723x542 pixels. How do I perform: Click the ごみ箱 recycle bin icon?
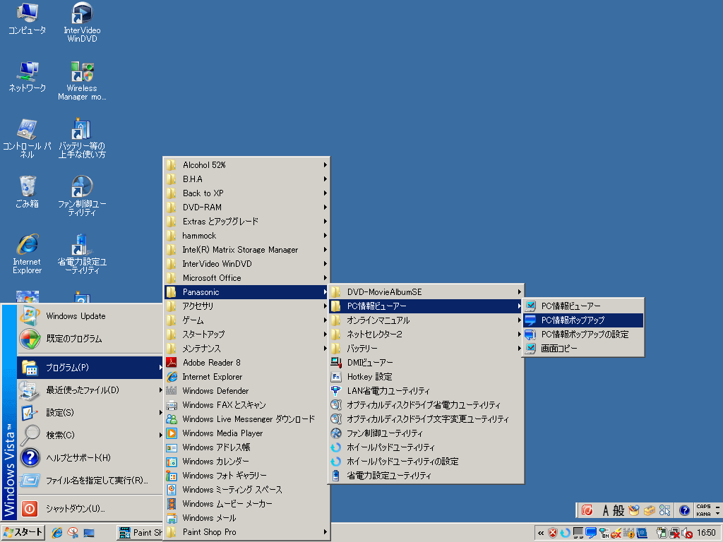pyautogui.click(x=28, y=192)
